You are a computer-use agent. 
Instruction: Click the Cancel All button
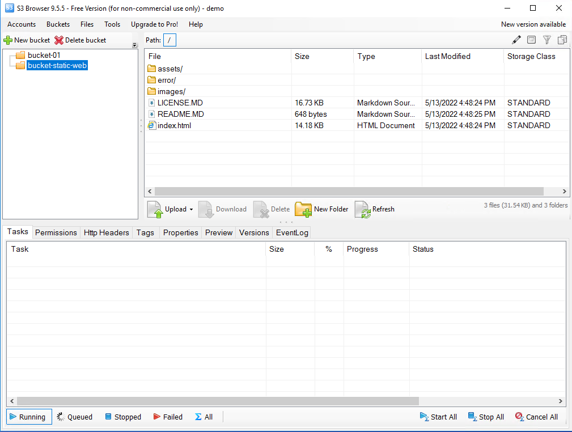[x=536, y=417]
